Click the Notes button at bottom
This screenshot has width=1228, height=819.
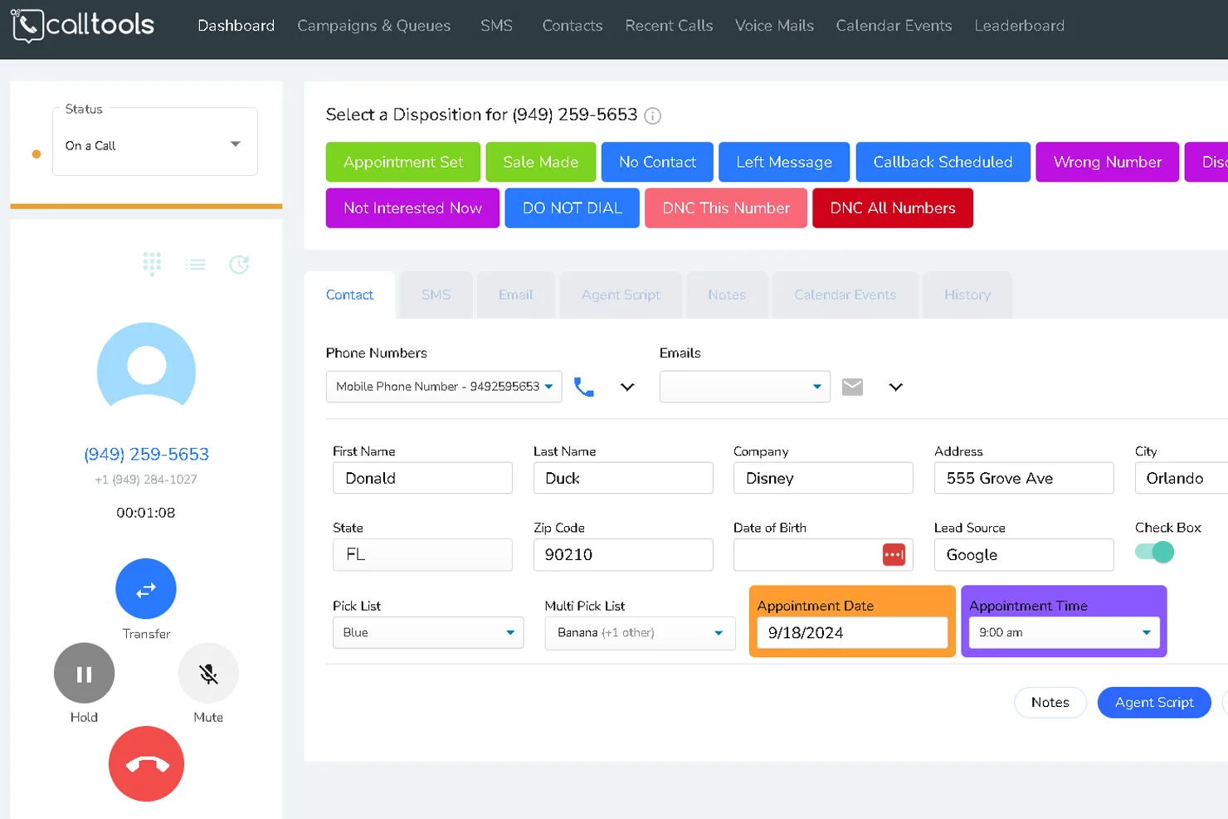1050,702
